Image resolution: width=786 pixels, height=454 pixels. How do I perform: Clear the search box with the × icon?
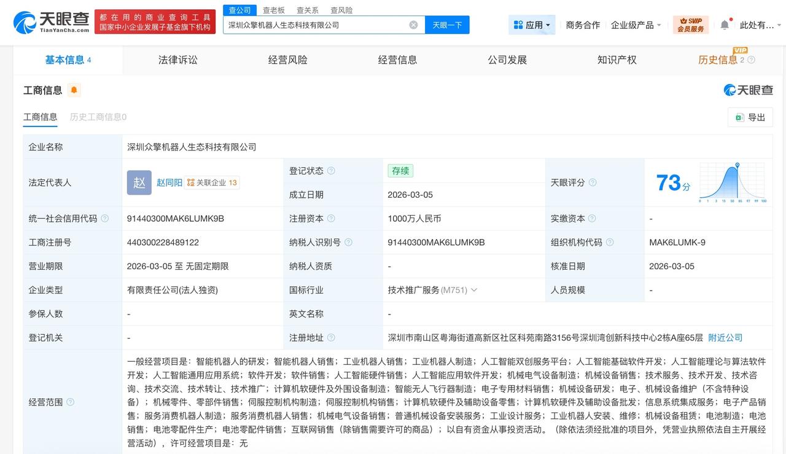click(x=413, y=25)
